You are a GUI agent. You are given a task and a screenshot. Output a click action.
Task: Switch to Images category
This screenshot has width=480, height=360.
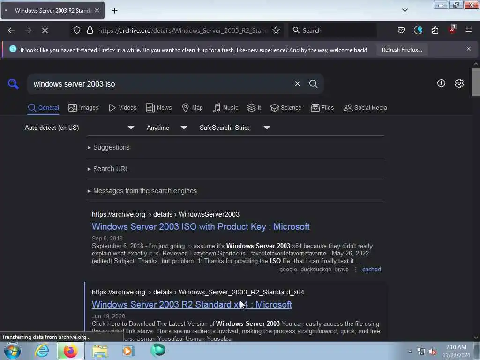(x=83, y=108)
